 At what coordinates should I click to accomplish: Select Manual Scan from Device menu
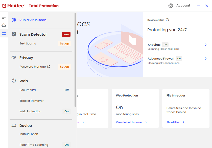click(x=29, y=134)
